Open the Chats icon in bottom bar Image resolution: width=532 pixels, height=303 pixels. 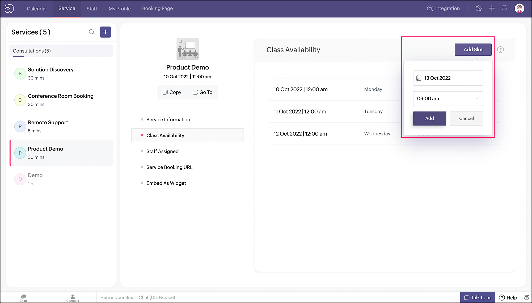[x=23, y=298]
